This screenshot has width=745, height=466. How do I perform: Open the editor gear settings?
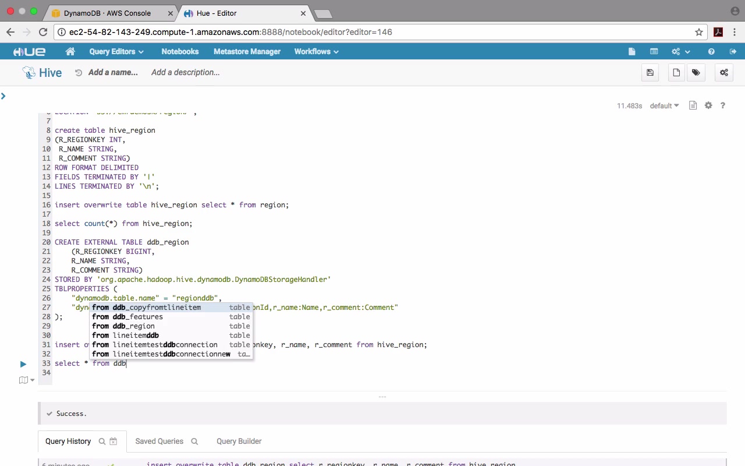tap(708, 106)
